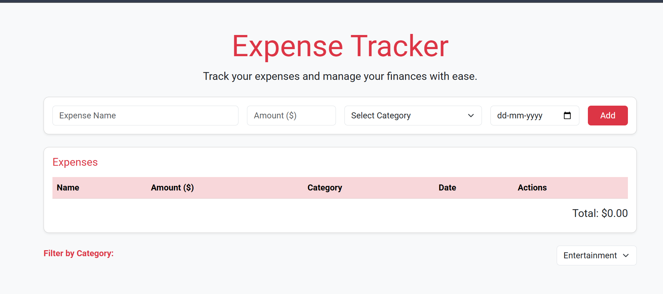Click the Expense Name input field
The image size is (663, 294).
point(145,116)
